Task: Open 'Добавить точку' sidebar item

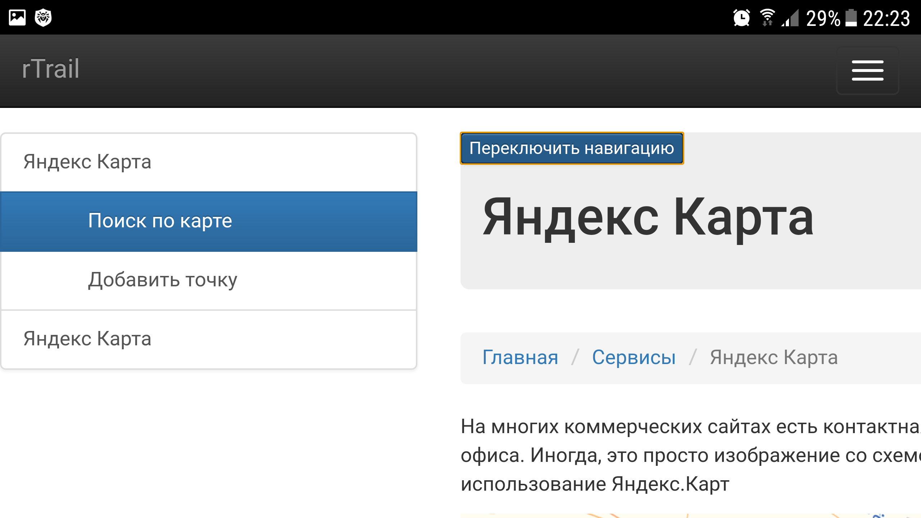Action: (209, 281)
